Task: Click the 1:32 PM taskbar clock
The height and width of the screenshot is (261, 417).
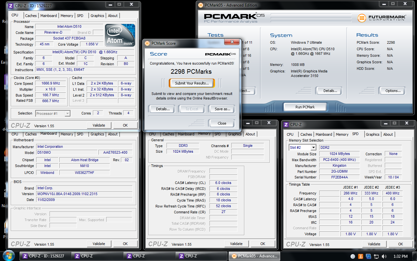Action: coord(400,256)
